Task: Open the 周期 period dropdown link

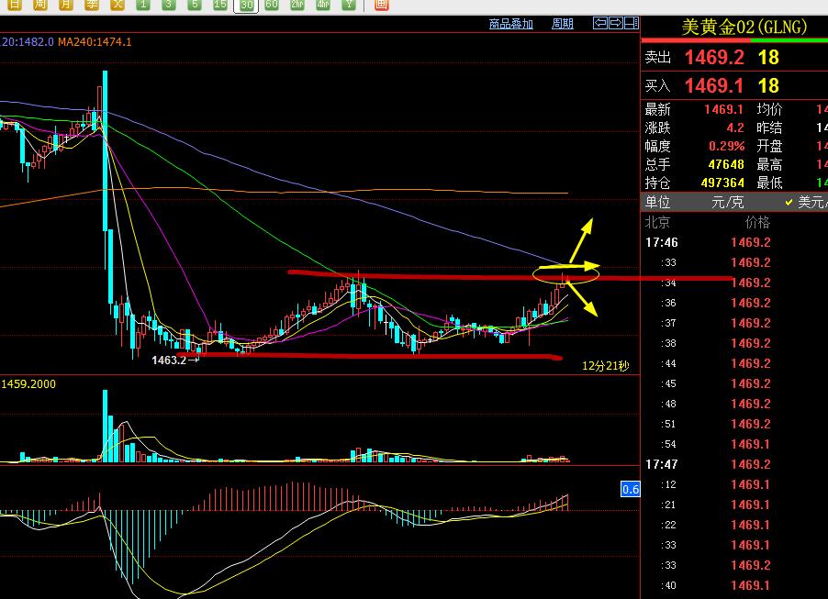Action: (x=562, y=24)
